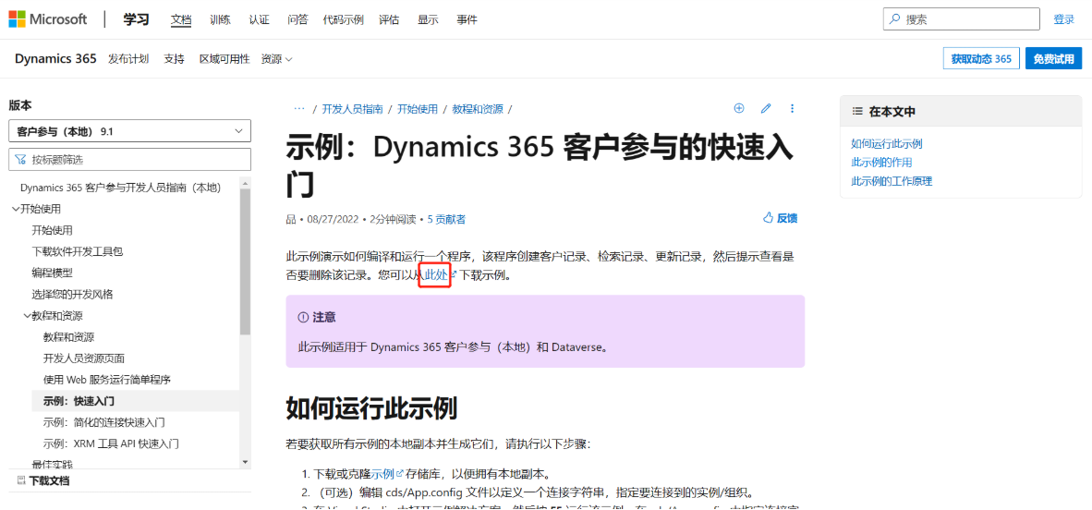This screenshot has width=1092, height=510.
Task: Open the 支持 link
Action: tap(174, 59)
